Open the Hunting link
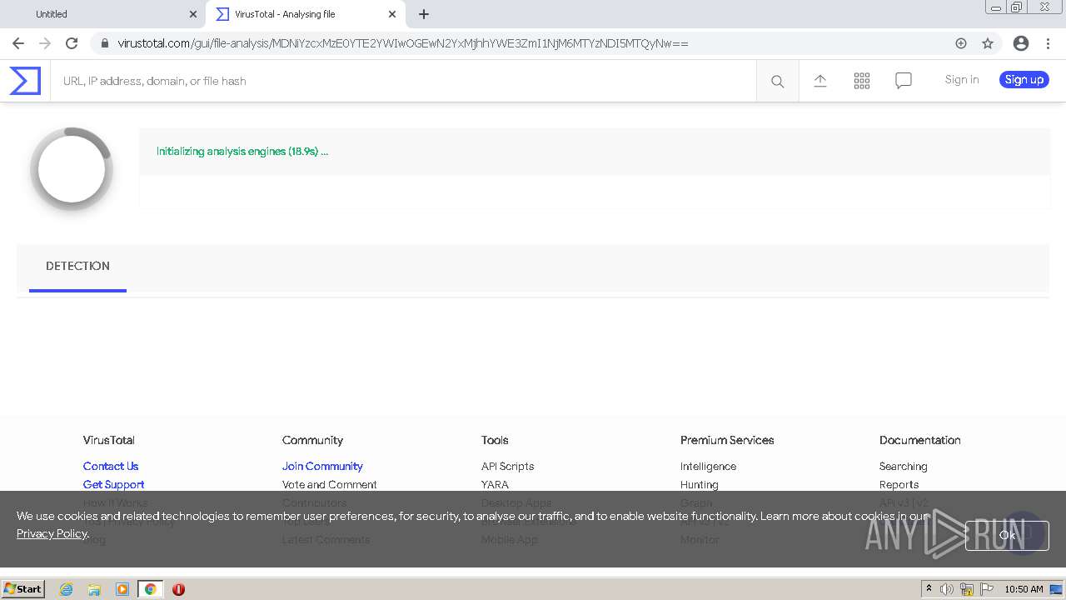This screenshot has width=1066, height=600. click(699, 484)
